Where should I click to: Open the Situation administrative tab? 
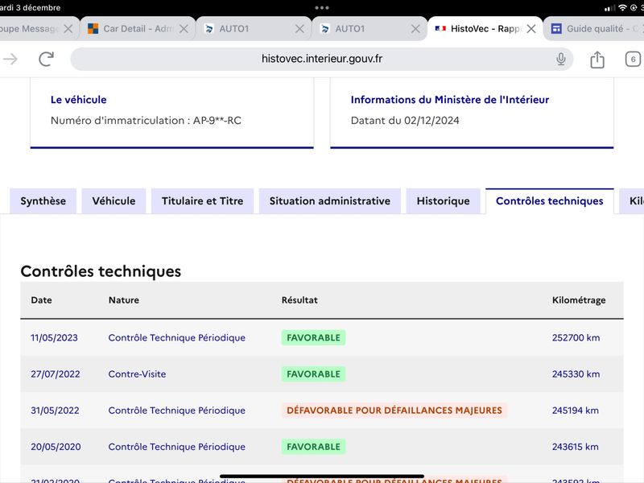pos(330,200)
